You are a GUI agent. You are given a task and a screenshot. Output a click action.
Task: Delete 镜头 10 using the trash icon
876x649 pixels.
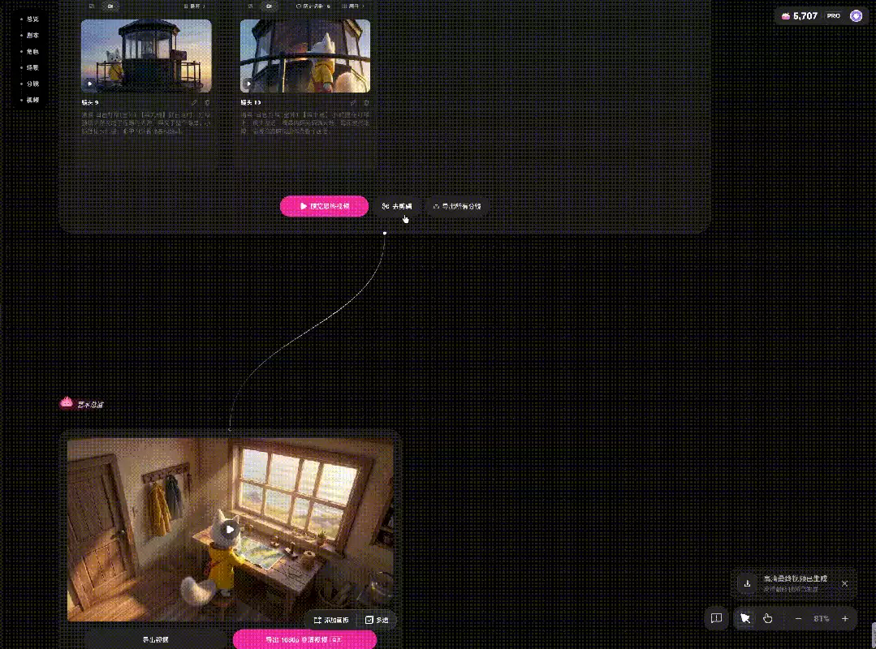366,103
